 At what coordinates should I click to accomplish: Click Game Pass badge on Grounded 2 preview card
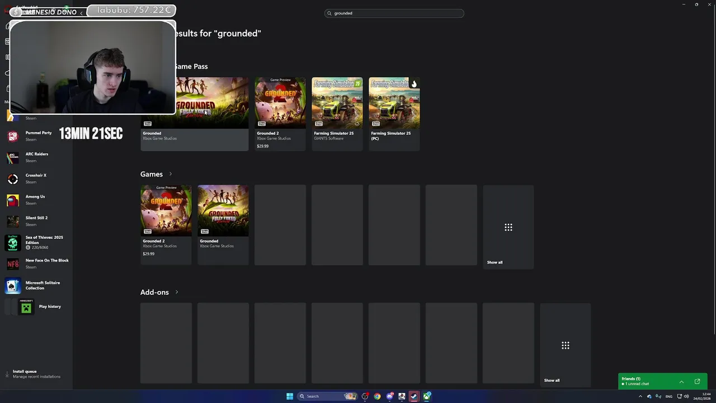262,123
